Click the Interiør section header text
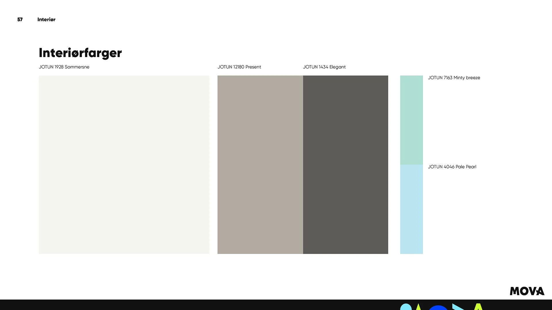The width and height of the screenshot is (552, 310). [x=46, y=20]
